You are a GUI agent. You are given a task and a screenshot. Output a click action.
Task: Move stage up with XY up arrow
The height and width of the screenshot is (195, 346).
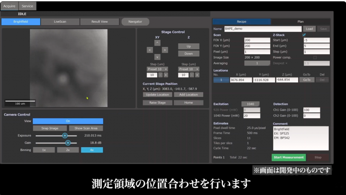pos(157,43)
